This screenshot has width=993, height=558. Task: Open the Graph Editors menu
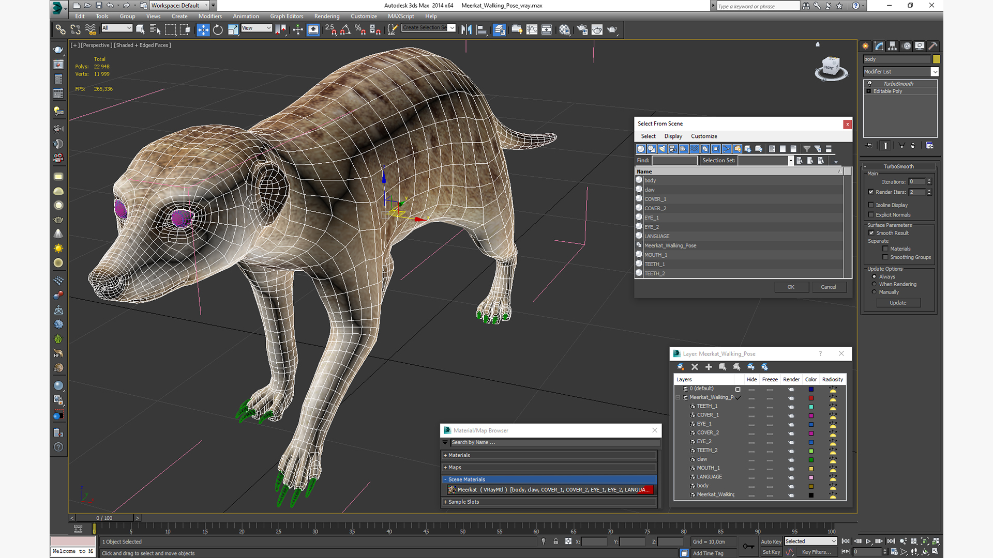tap(287, 17)
